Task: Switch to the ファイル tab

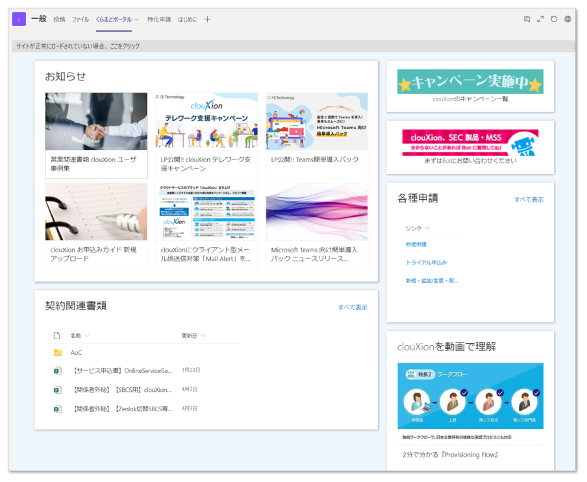Action: (x=81, y=19)
